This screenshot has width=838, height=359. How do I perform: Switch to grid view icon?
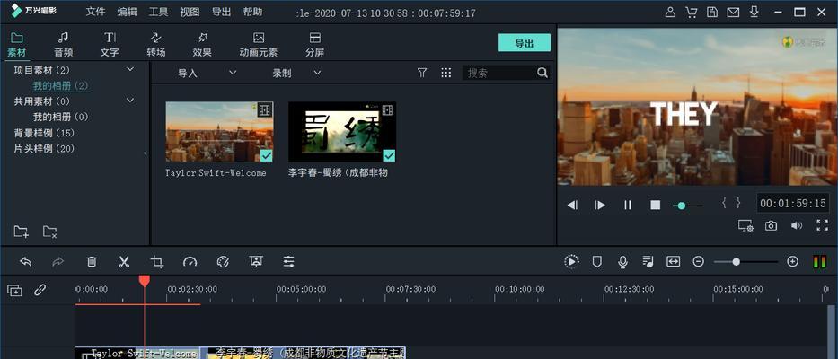pos(446,74)
